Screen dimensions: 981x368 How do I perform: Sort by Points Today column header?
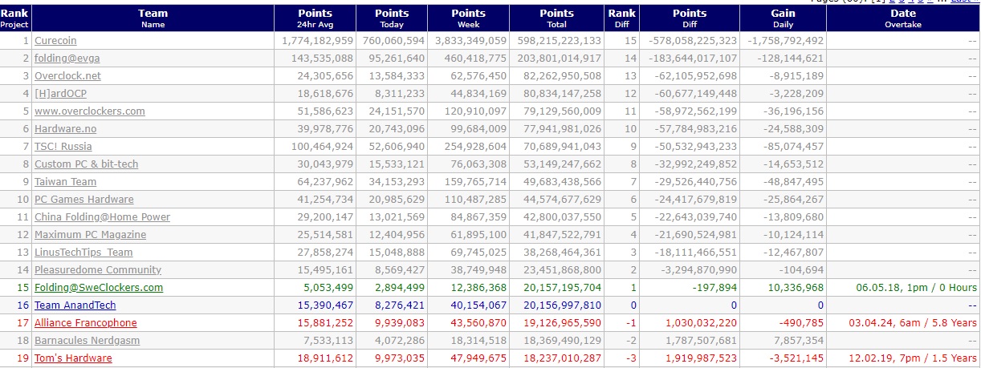392,18
